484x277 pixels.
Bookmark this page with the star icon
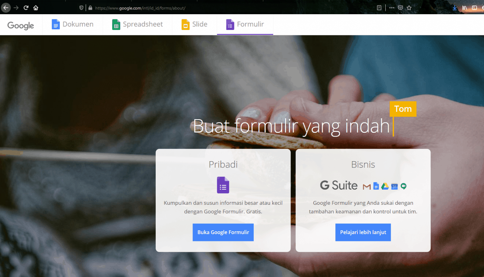coord(409,8)
